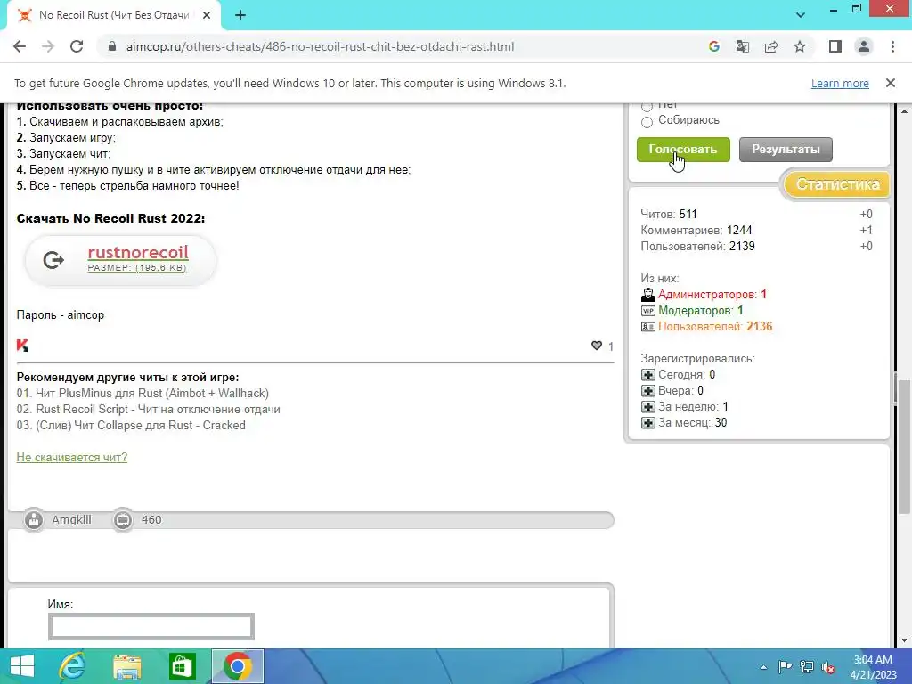Click the Пользователей: 2136 entry
This screenshot has width=912, height=684.
click(715, 326)
